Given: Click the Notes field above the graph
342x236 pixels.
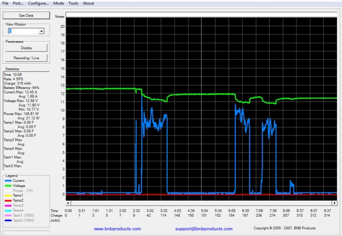Looking at the screenshot, I should pyautogui.click(x=199, y=17).
